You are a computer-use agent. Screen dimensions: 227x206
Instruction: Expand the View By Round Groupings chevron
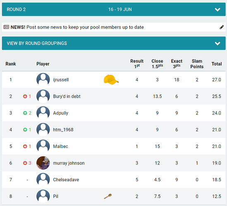pyautogui.click(x=217, y=43)
